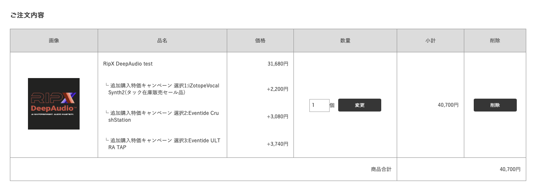537x190 pixels.
Task: Click the +2,200円 add-on price
Action: 278,89
